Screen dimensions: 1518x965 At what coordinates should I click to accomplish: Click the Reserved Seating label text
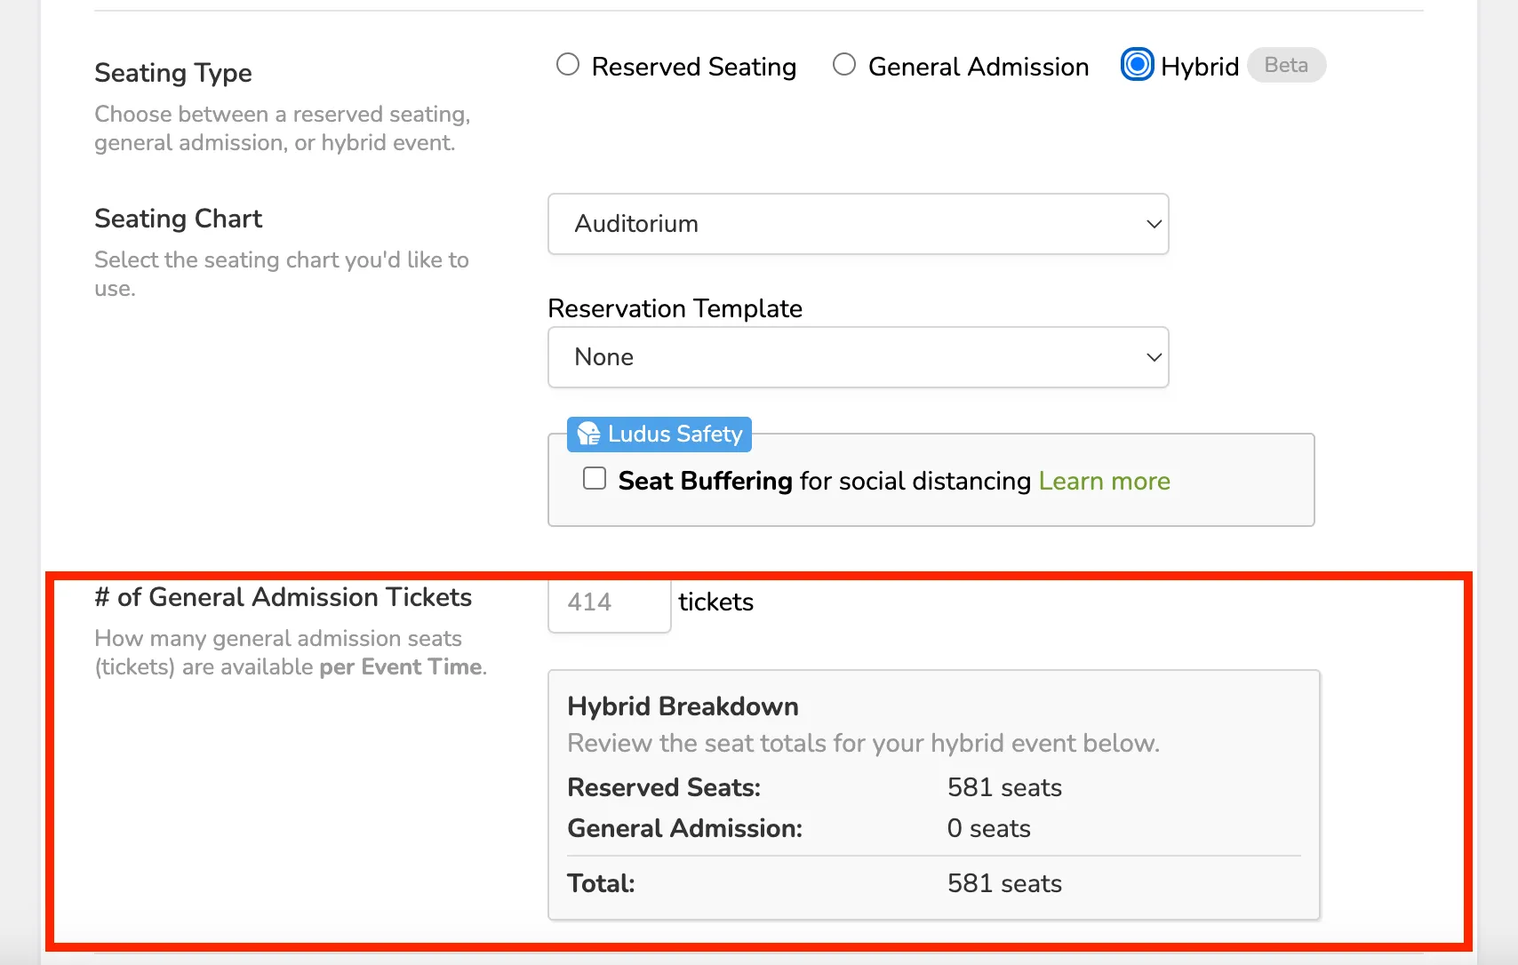694,67
